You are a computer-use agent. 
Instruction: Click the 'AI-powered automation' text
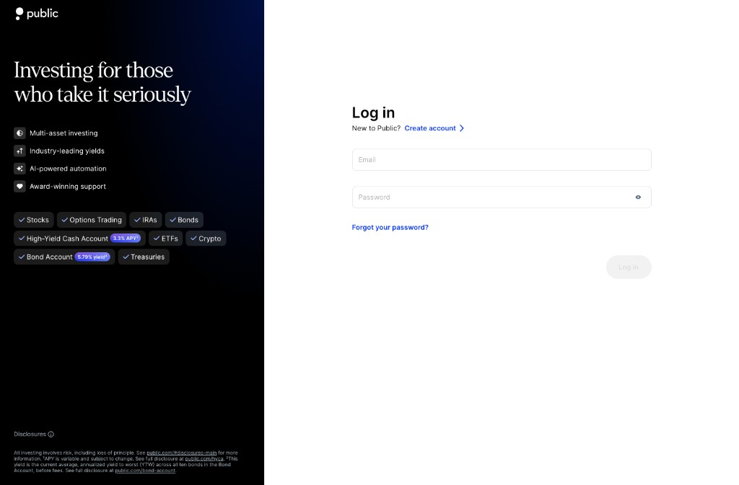tap(68, 169)
